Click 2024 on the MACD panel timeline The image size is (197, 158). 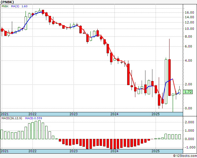coord(114,151)
